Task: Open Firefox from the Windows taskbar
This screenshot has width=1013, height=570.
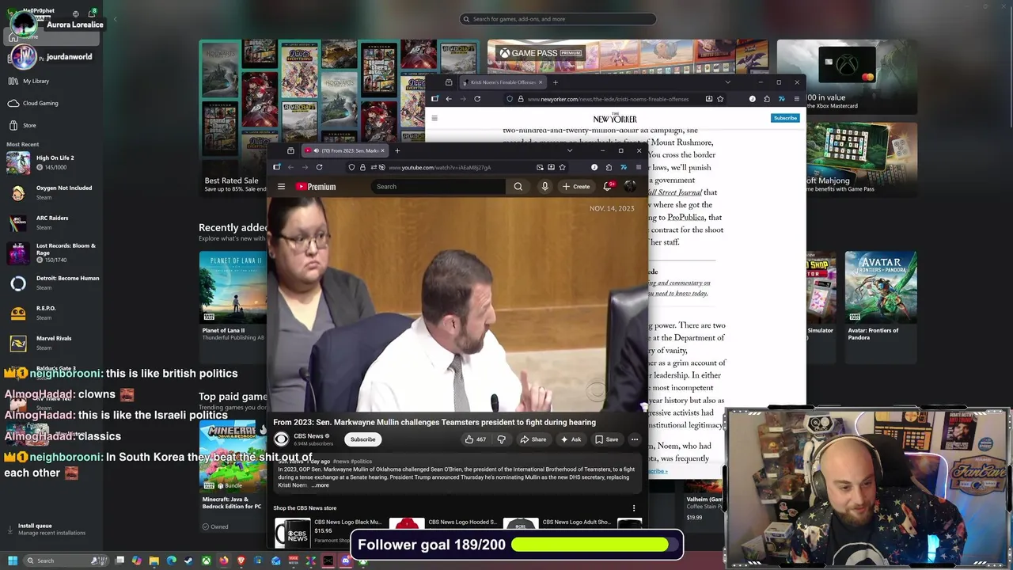Action: tap(224, 560)
